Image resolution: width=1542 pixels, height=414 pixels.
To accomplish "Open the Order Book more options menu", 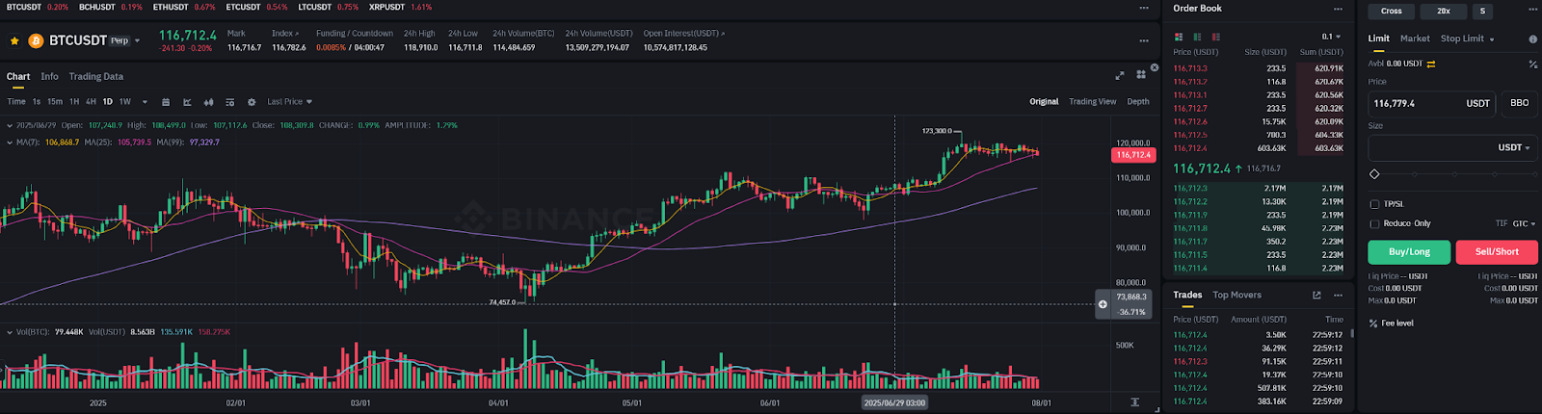I will coord(1338,9).
